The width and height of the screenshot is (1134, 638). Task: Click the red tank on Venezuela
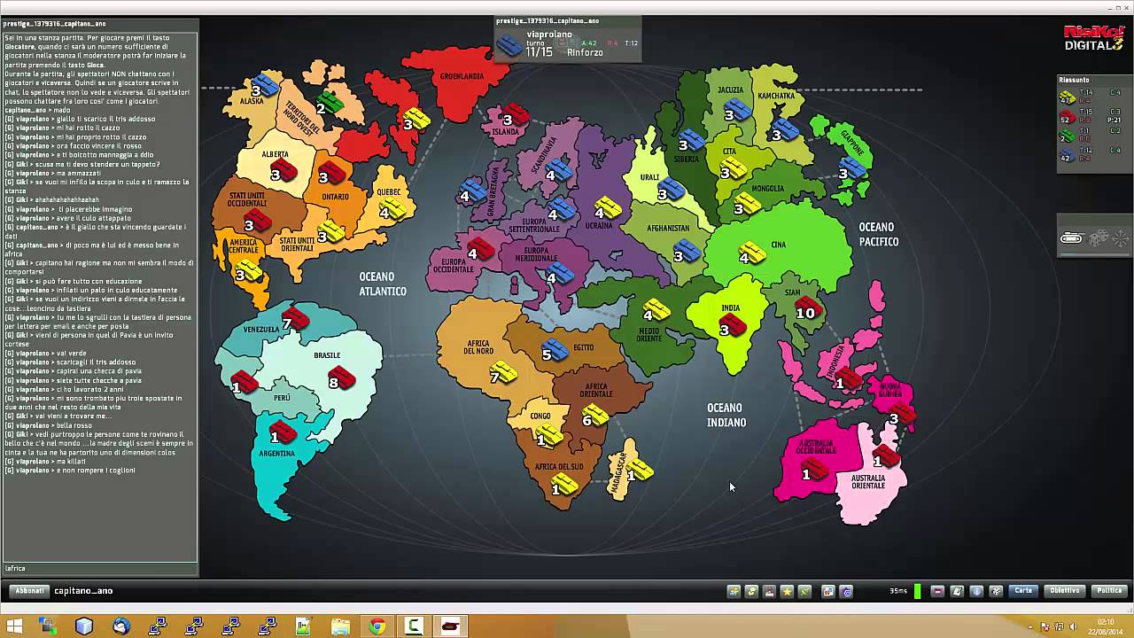click(x=294, y=321)
